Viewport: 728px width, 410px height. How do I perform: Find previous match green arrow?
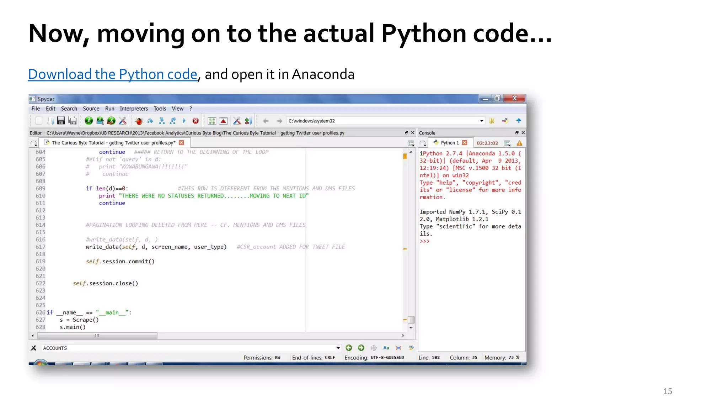[x=349, y=348]
